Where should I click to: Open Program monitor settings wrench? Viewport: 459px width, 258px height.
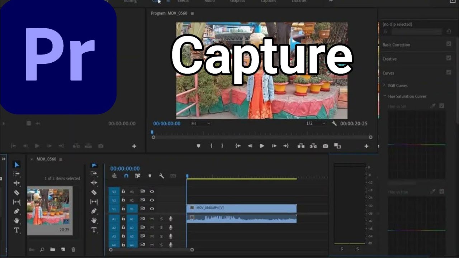coord(334,123)
